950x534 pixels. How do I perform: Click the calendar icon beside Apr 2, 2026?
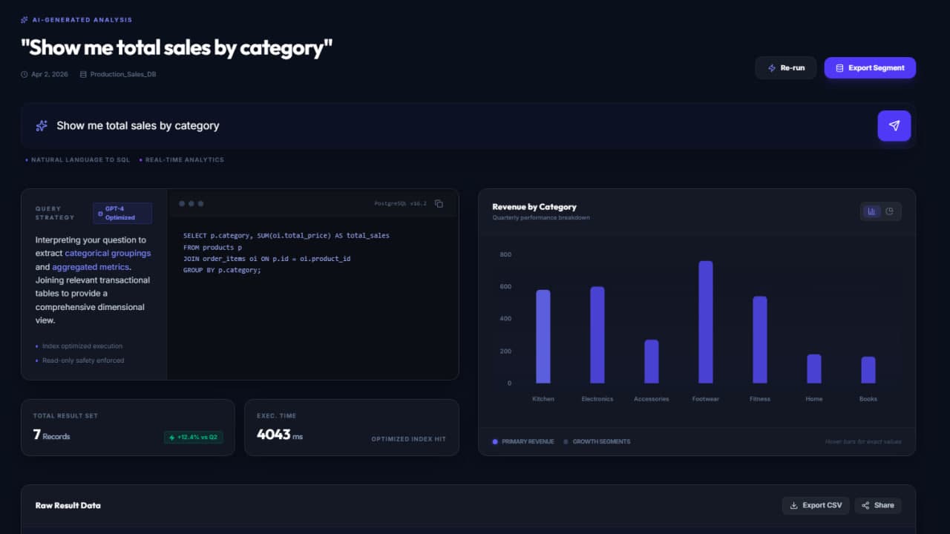click(24, 74)
